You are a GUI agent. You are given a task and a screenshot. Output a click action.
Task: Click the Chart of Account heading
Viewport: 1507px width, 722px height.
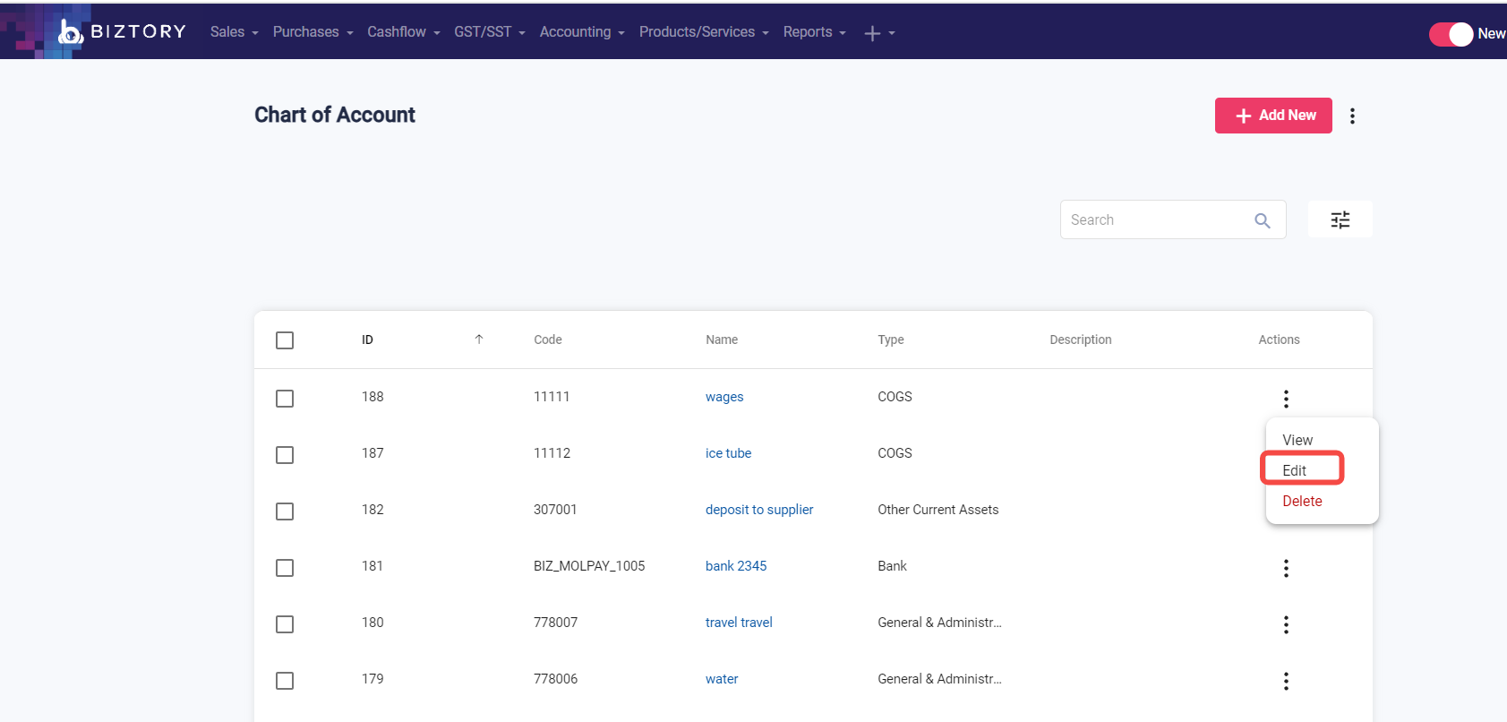335,115
